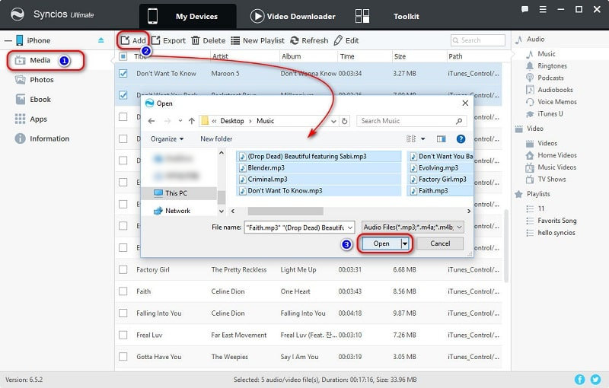
Task: Click the folder tree scrollbar in dialog
Action: pos(222,197)
